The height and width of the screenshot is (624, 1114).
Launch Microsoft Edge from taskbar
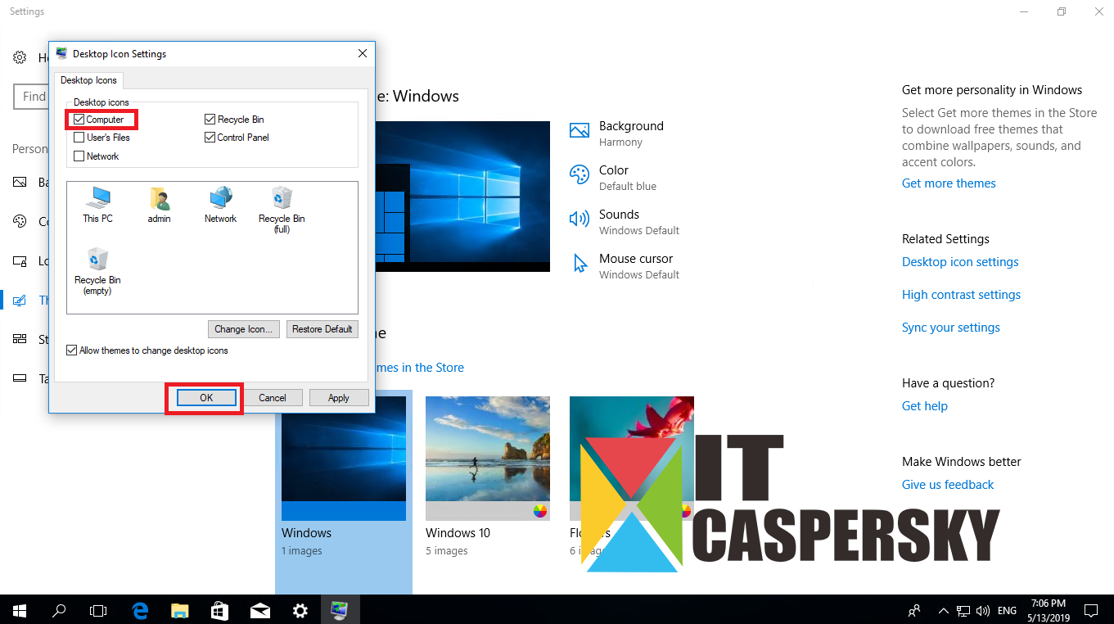coord(140,610)
